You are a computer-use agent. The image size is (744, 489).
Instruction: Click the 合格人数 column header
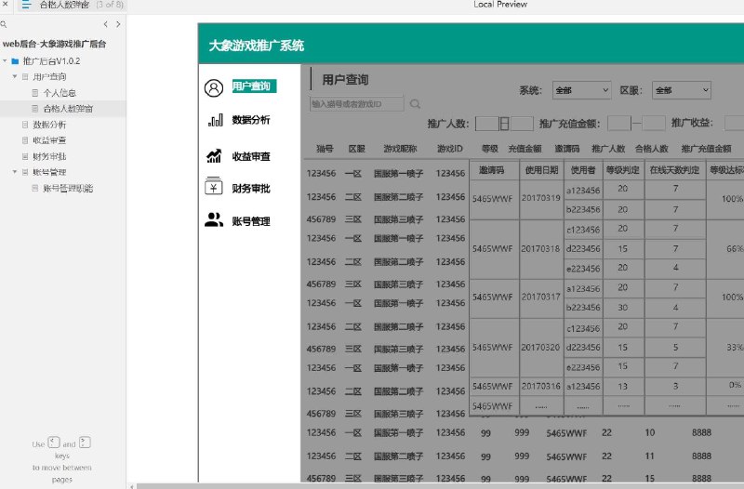coord(652,149)
